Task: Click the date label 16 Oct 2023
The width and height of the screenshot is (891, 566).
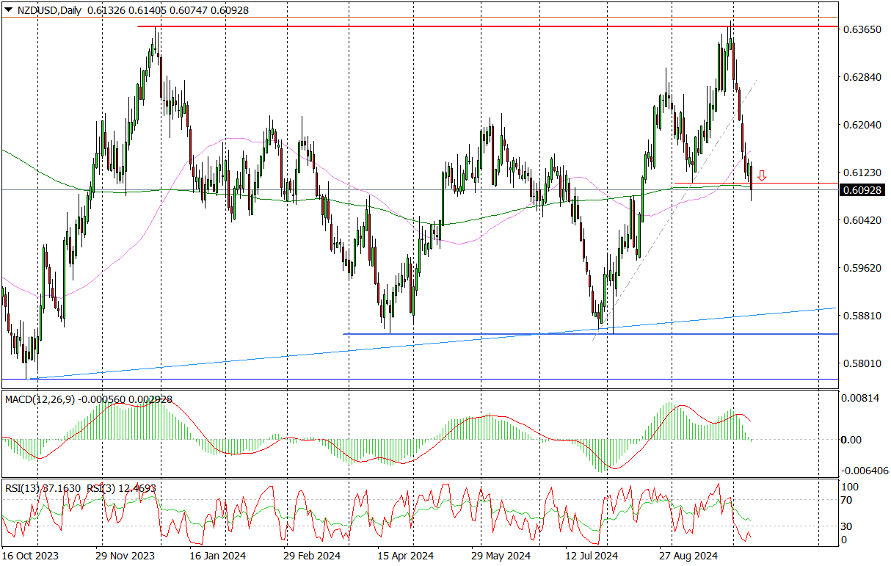Action: 30,556
